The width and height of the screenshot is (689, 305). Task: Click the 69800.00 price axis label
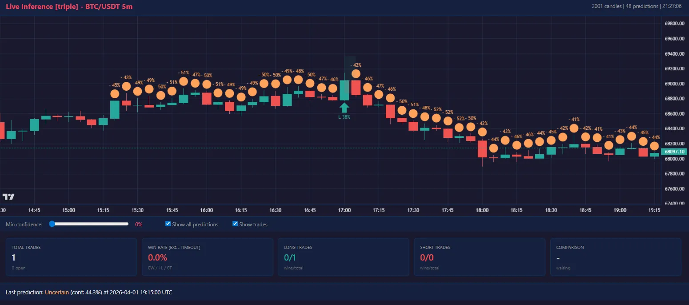pyautogui.click(x=674, y=24)
